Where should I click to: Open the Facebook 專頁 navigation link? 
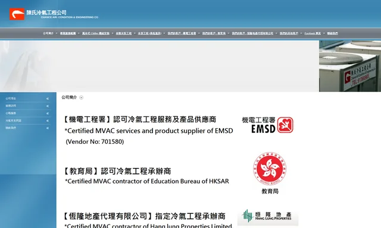[313, 33]
